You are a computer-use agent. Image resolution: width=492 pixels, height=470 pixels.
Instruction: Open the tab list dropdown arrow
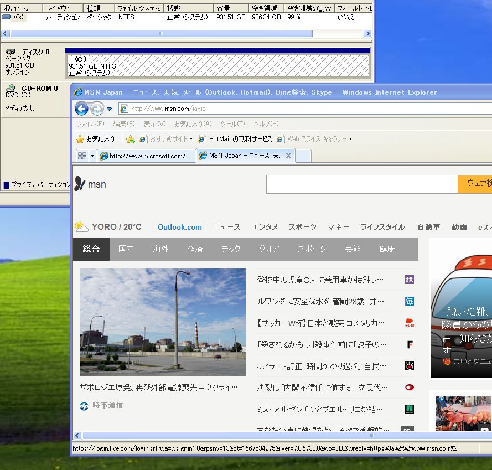click(x=92, y=156)
